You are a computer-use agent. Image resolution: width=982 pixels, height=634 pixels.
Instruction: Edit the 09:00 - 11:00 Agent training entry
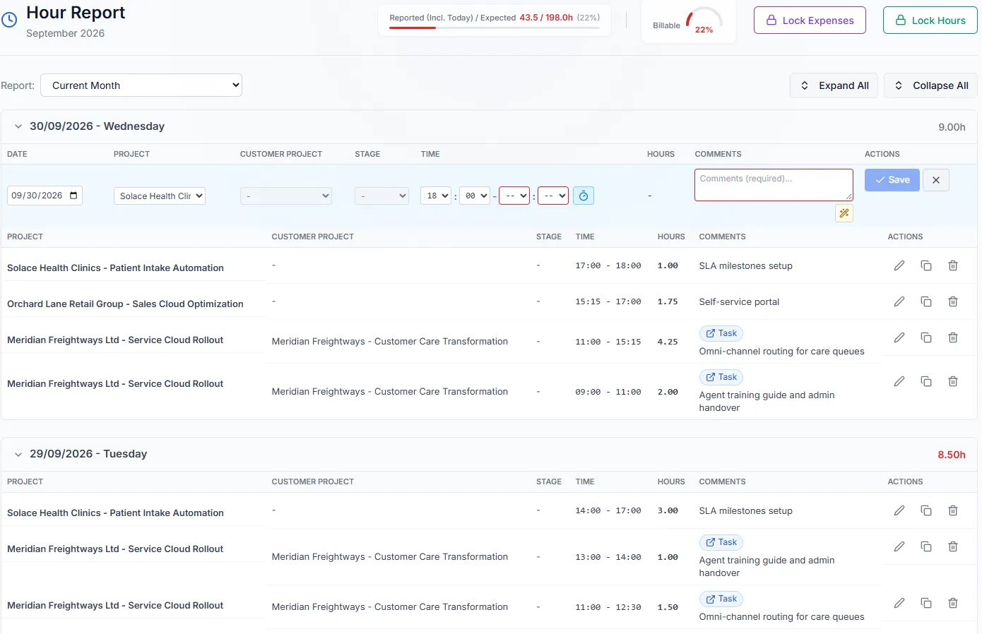(x=899, y=381)
